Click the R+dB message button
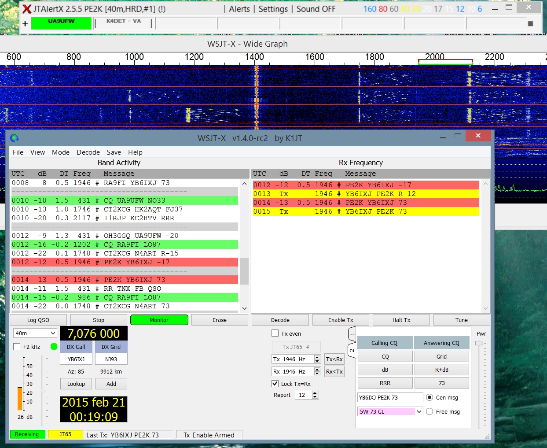Viewport: 547px width, 448px height. [x=442, y=370]
